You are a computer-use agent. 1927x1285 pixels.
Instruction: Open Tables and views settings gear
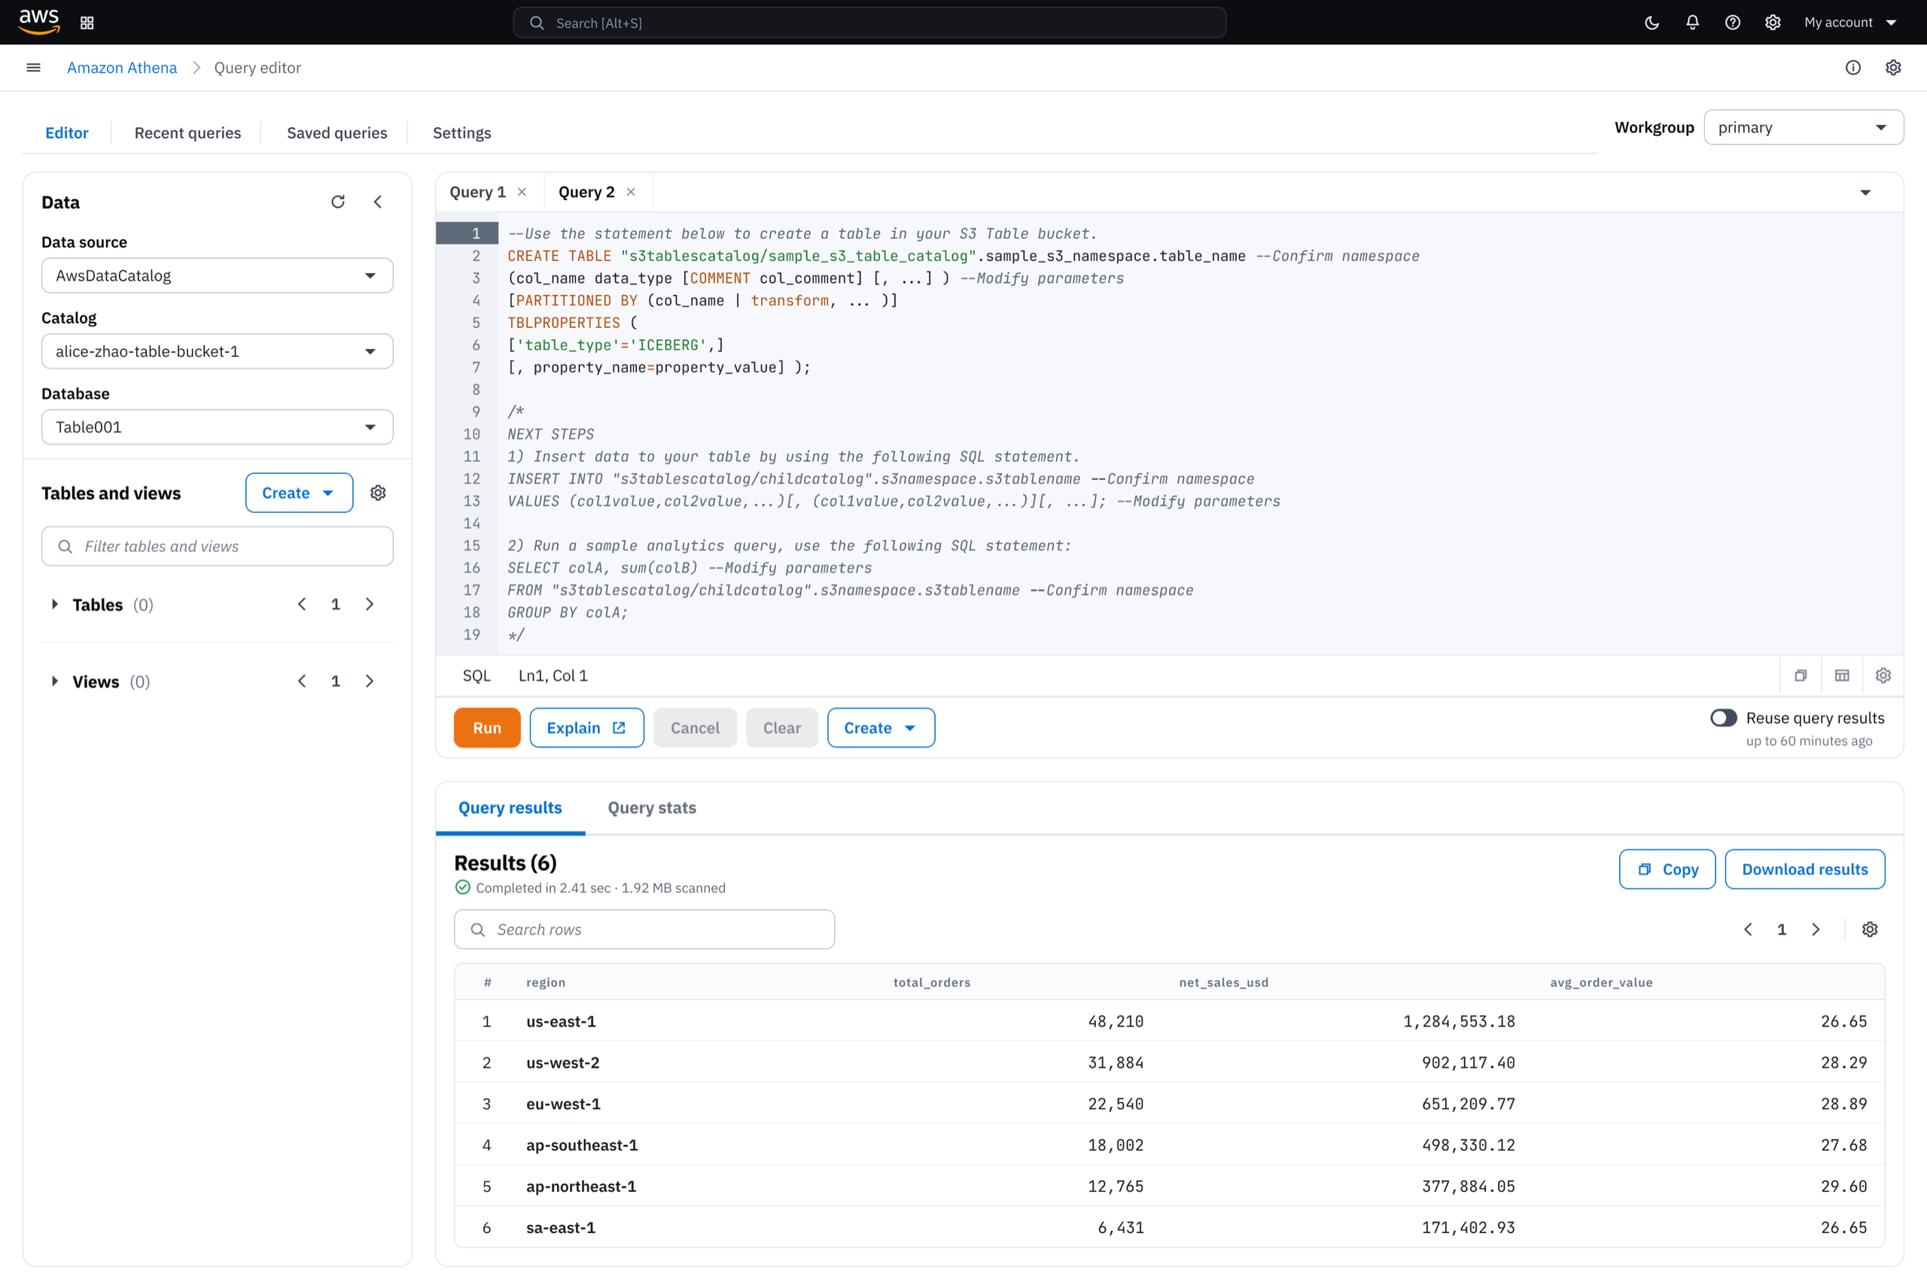[378, 493]
